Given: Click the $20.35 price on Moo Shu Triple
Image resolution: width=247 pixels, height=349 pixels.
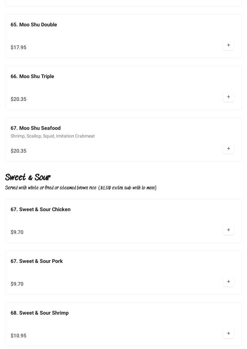Looking at the screenshot, I should [19, 99].
